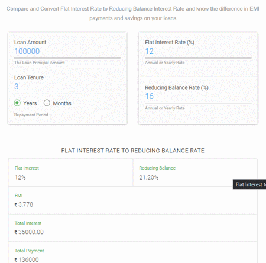Click the Loan Tenure label

[x=29, y=77]
